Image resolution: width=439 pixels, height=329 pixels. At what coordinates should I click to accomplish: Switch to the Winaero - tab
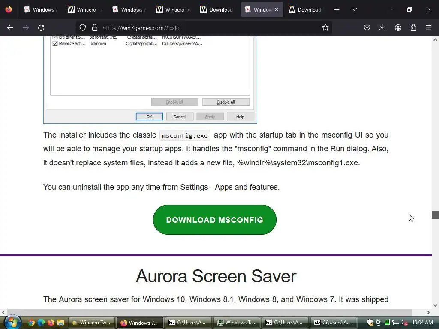(85, 9)
